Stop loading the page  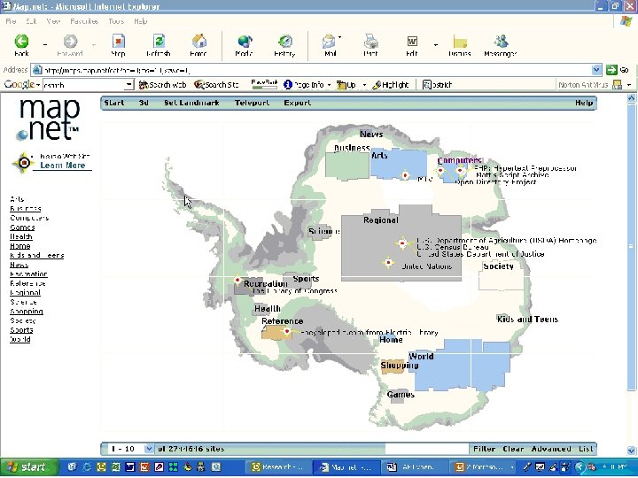[119, 42]
